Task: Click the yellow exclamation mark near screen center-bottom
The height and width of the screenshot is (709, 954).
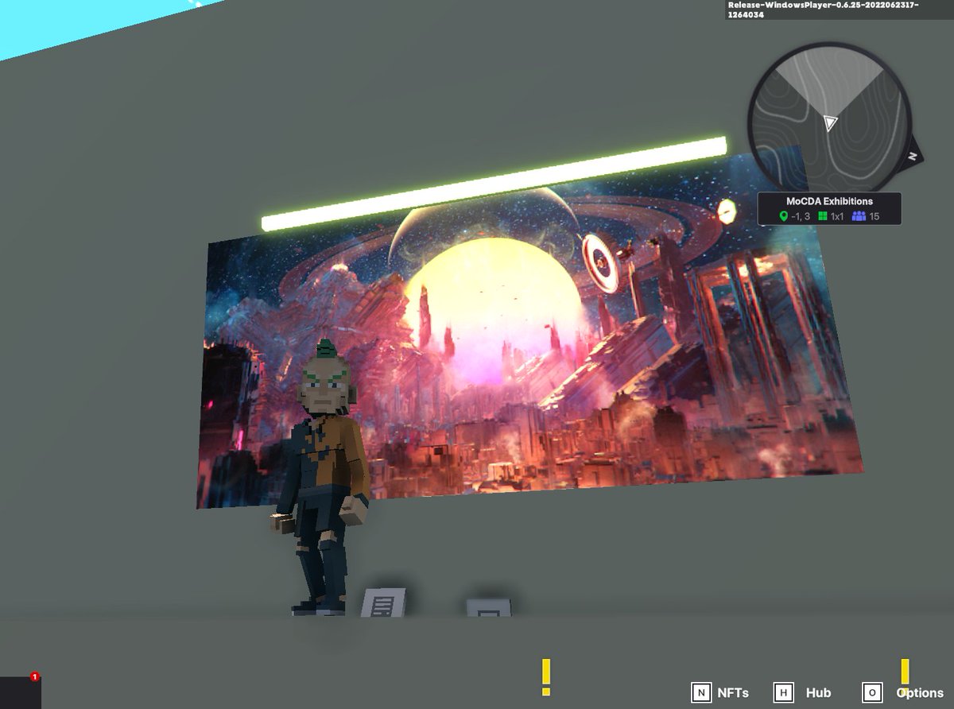Action: pos(546,676)
